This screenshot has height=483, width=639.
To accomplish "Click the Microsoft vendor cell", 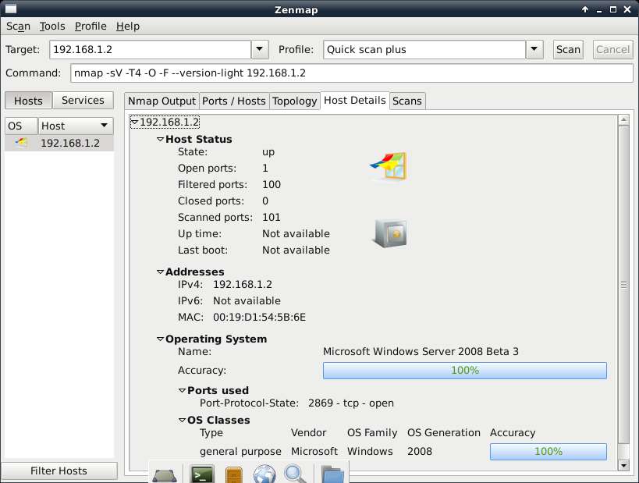I will click(314, 451).
